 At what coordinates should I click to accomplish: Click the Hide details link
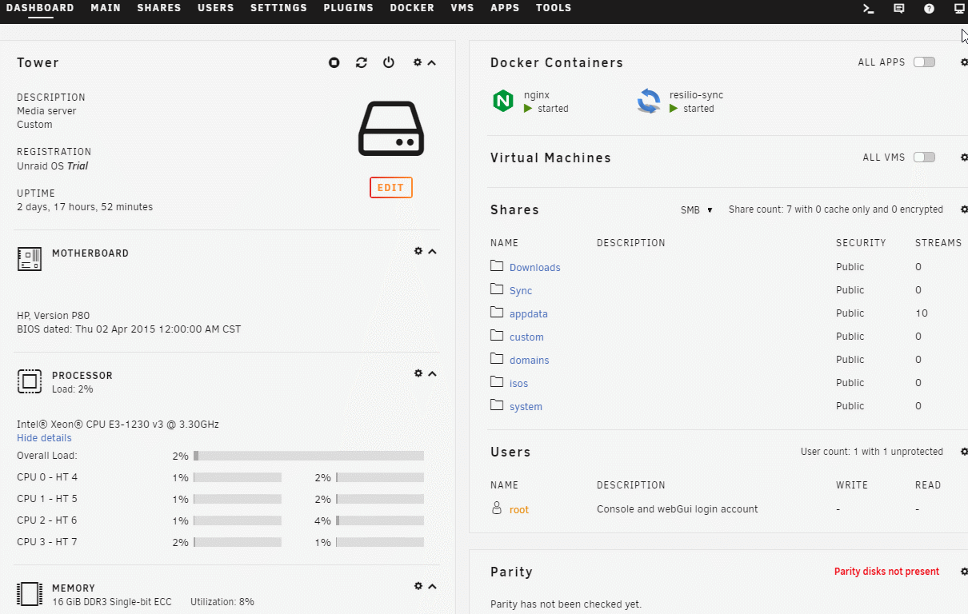(x=44, y=438)
